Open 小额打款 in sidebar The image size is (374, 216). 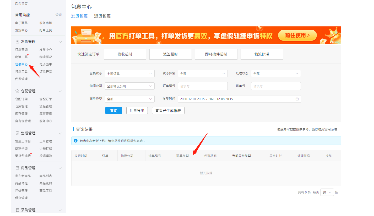[x=46, y=149]
